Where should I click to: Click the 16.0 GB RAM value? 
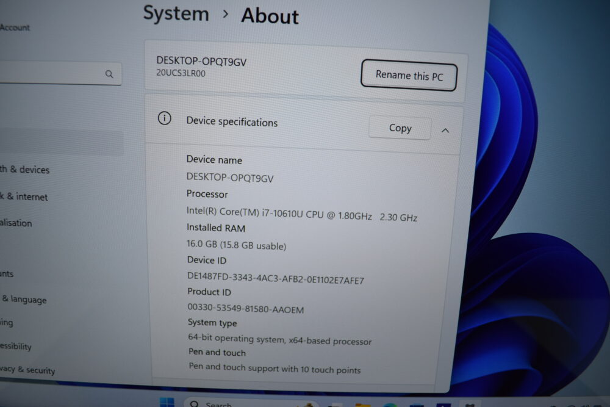(237, 245)
